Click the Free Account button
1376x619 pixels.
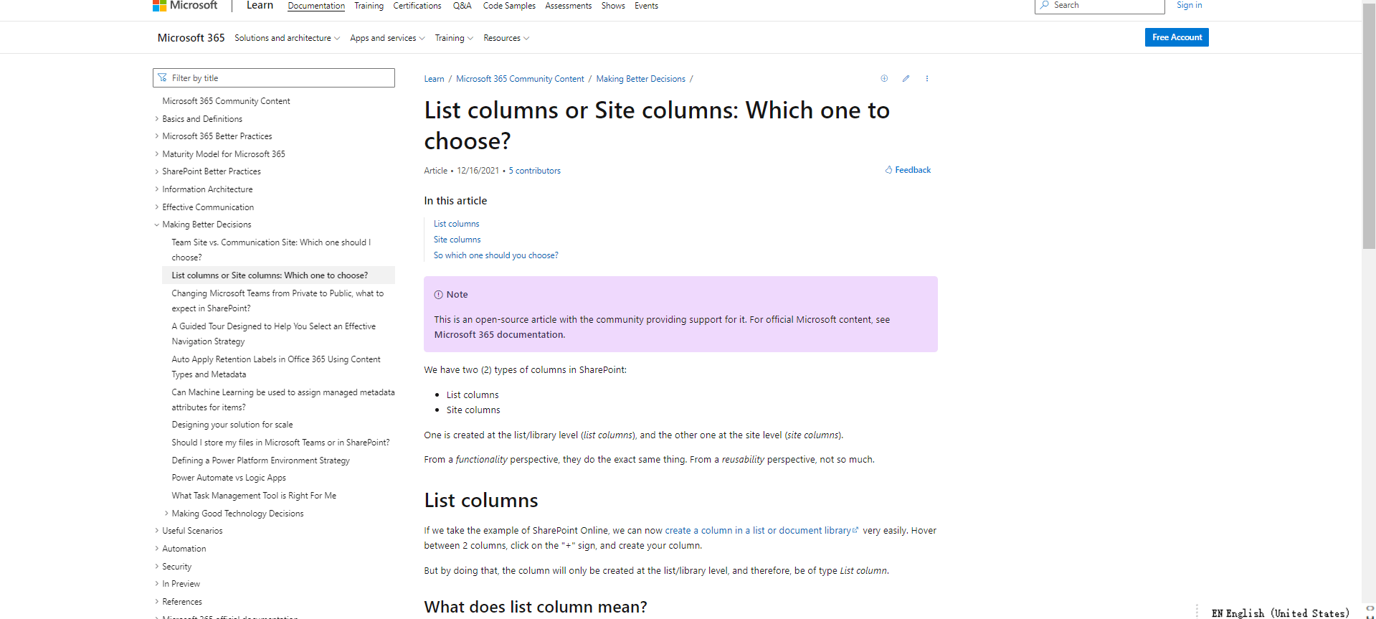tap(1177, 37)
